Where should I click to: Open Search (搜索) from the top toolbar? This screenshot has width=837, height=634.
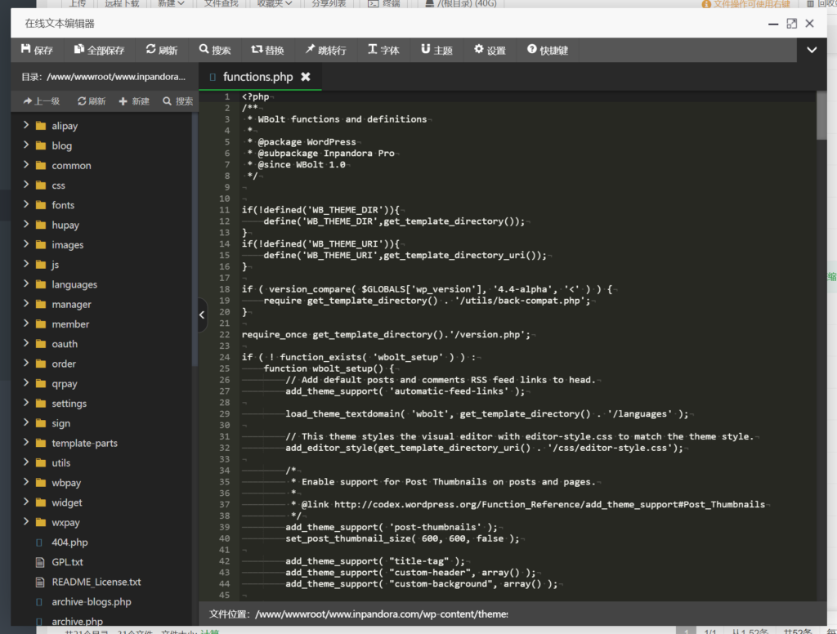coord(215,50)
